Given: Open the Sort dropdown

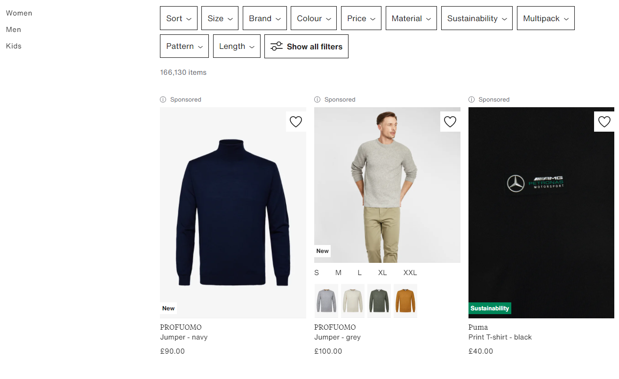Looking at the screenshot, I should [x=178, y=18].
